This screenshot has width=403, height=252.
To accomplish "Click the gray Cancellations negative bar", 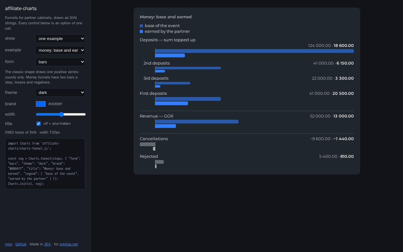I will pos(147,144).
